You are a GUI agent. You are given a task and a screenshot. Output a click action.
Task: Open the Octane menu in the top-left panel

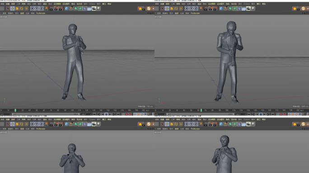pos(92,4)
